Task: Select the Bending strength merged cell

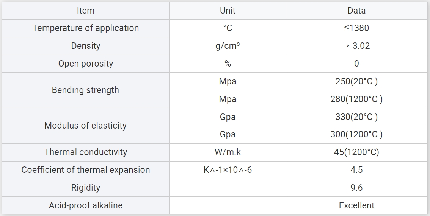Action: (86, 90)
